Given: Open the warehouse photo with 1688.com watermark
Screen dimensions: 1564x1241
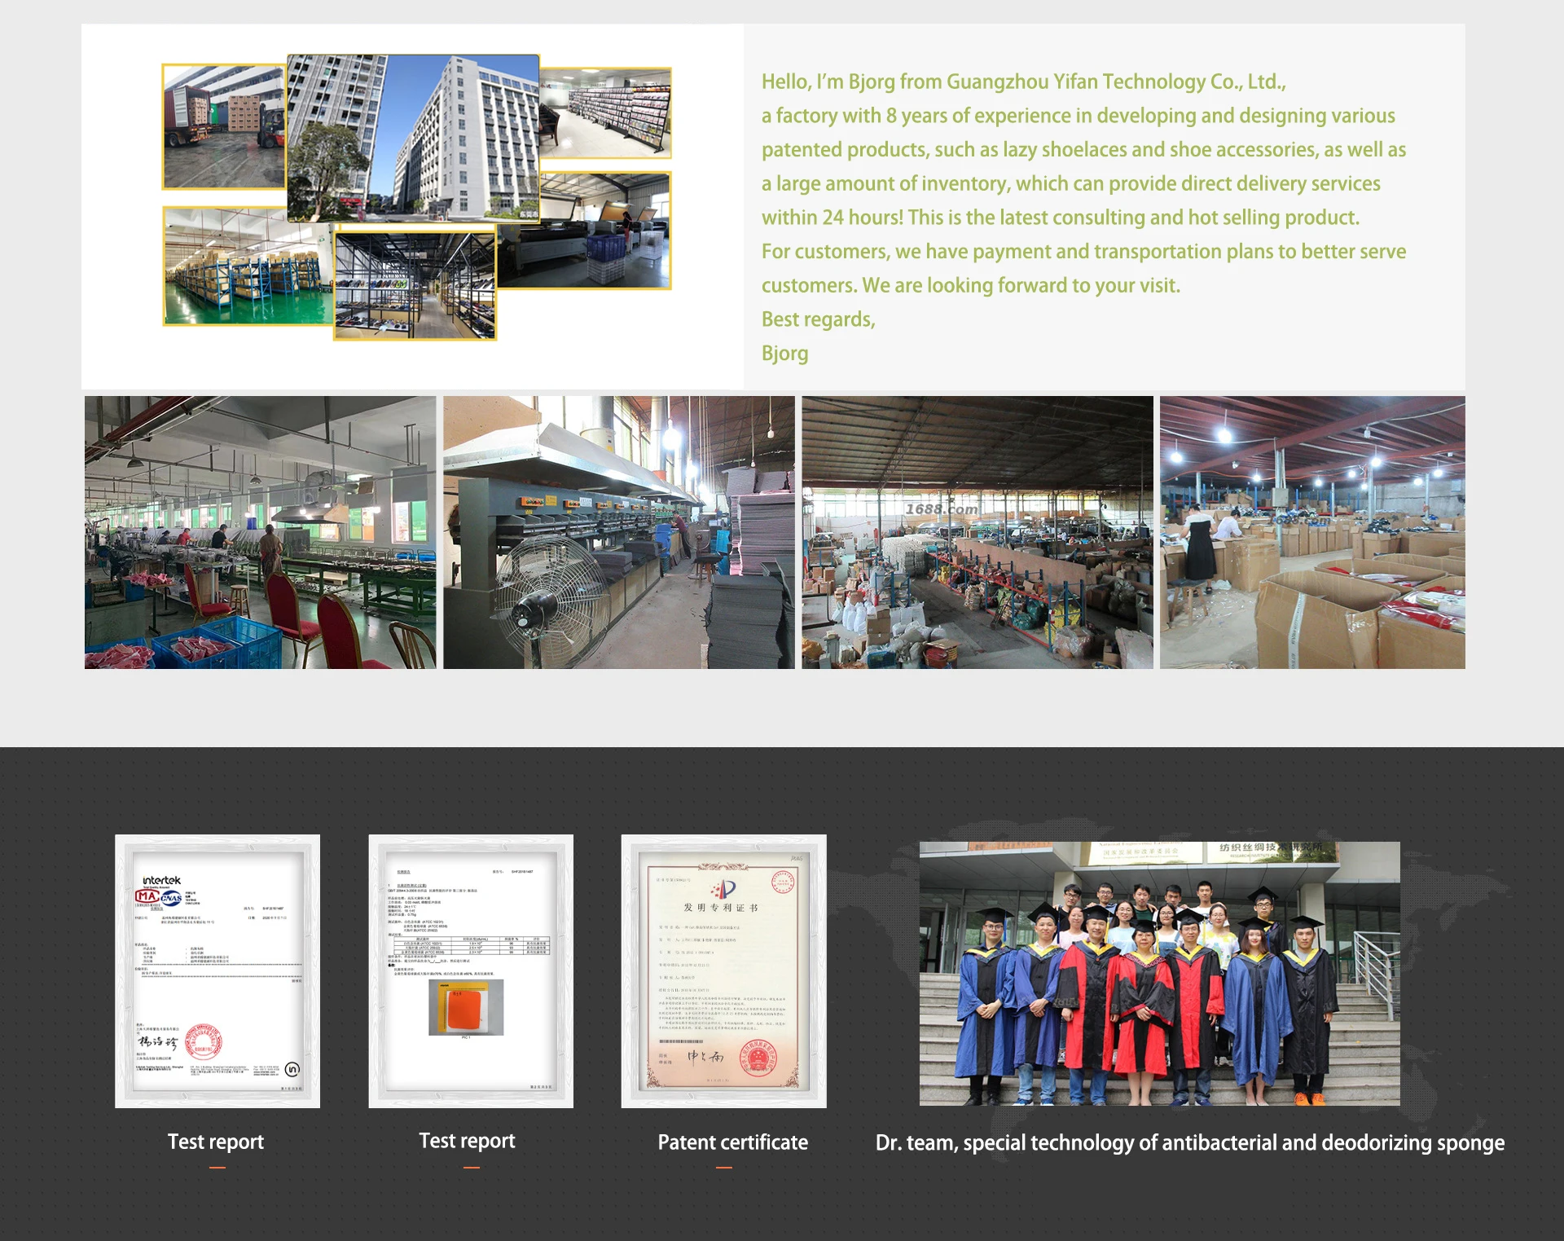Looking at the screenshot, I should [x=977, y=532].
